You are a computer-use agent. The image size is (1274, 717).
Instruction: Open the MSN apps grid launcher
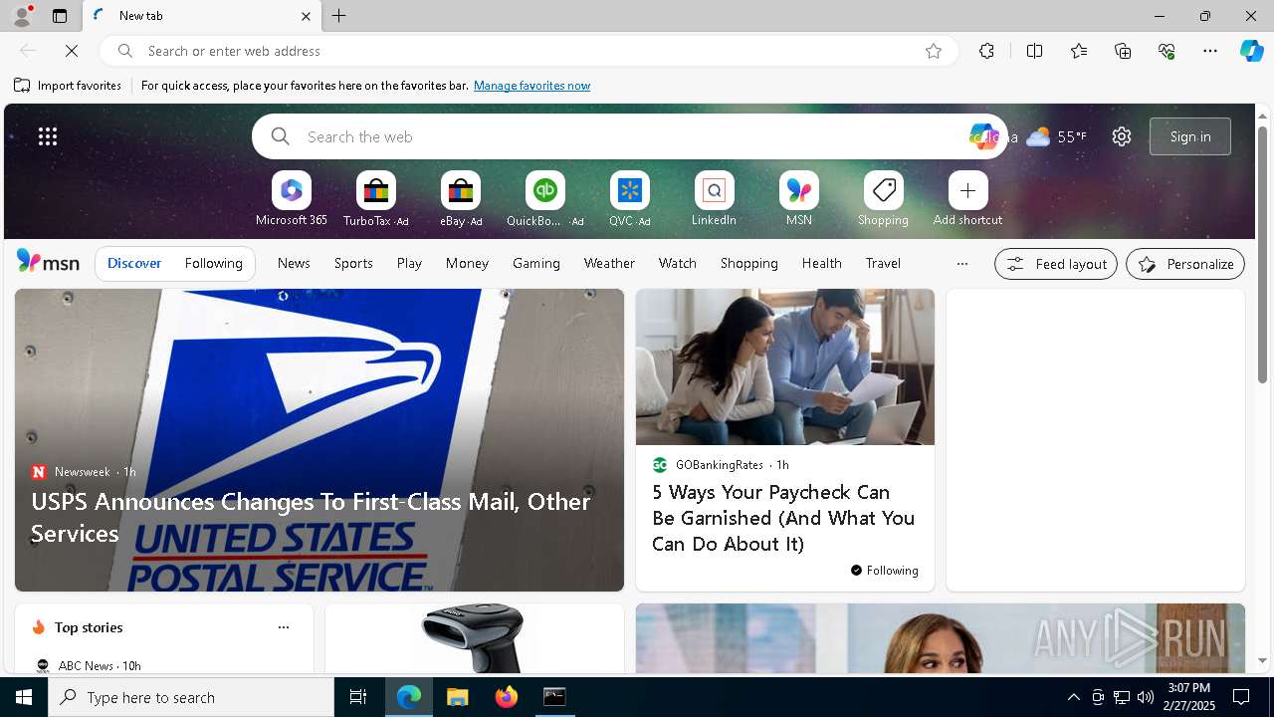48,136
